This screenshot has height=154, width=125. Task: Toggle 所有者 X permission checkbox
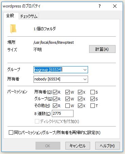[x=80, y=92]
